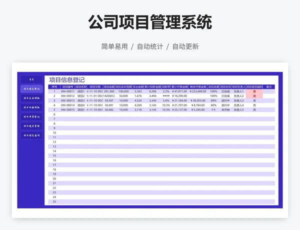The image size is (300, 230).
Task: Click the 项目1 name cell
Action: (81, 91)
